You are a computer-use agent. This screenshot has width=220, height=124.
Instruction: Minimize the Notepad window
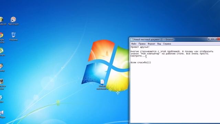coord(210,39)
